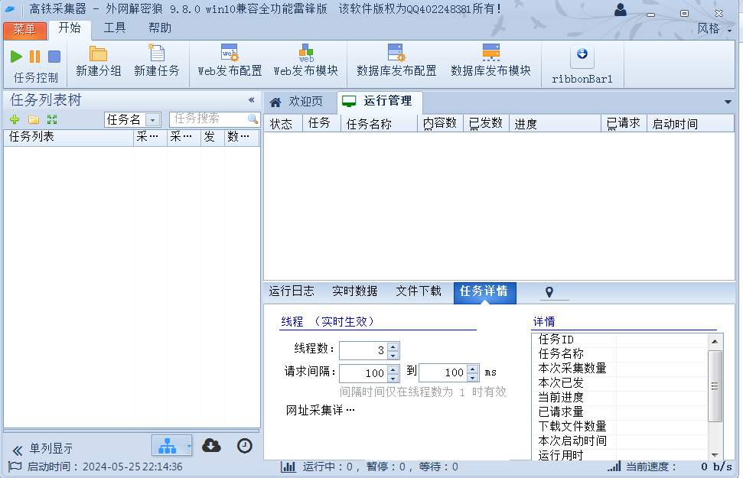Open the 任务名 search-type dropdown
Image resolution: width=743 pixels, height=478 pixels.
click(152, 120)
